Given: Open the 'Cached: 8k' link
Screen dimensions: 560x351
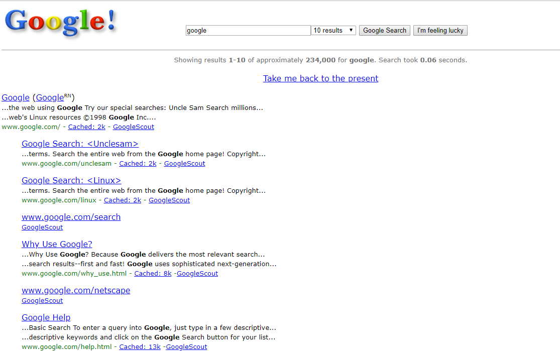Looking at the screenshot, I should [153, 274].
